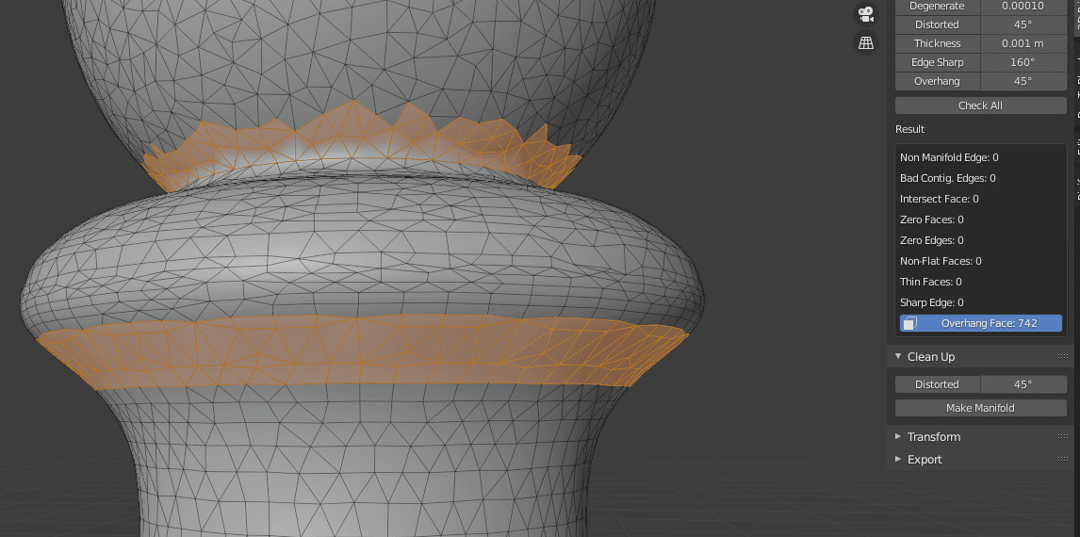Run the Thickness check
The image size is (1080, 537).
pyautogui.click(x=937, y=43)
